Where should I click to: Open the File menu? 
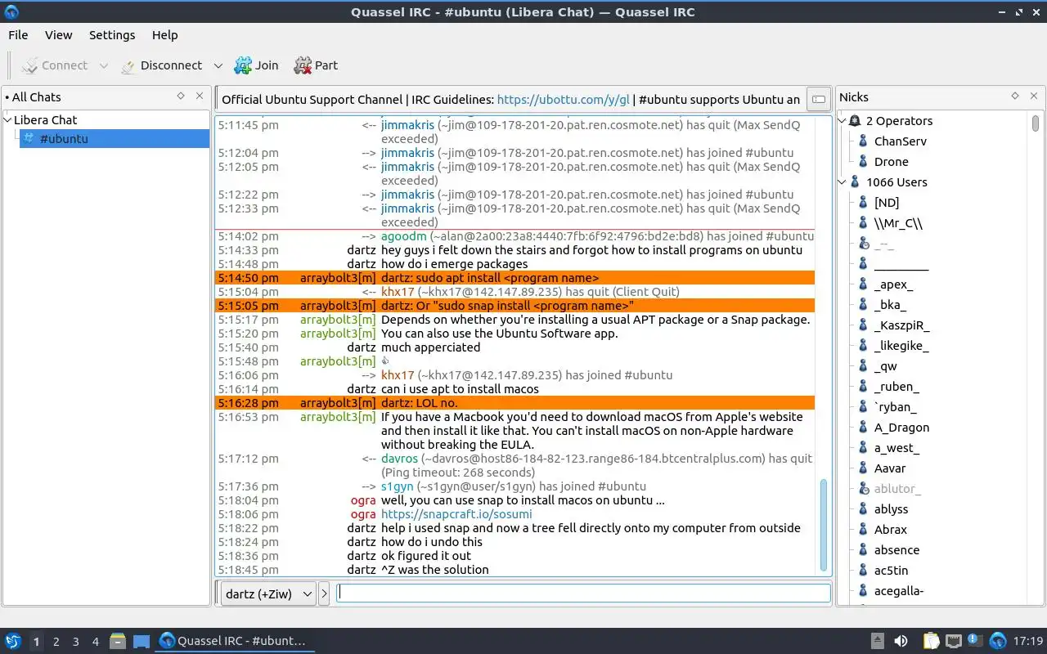pos(18,35)
